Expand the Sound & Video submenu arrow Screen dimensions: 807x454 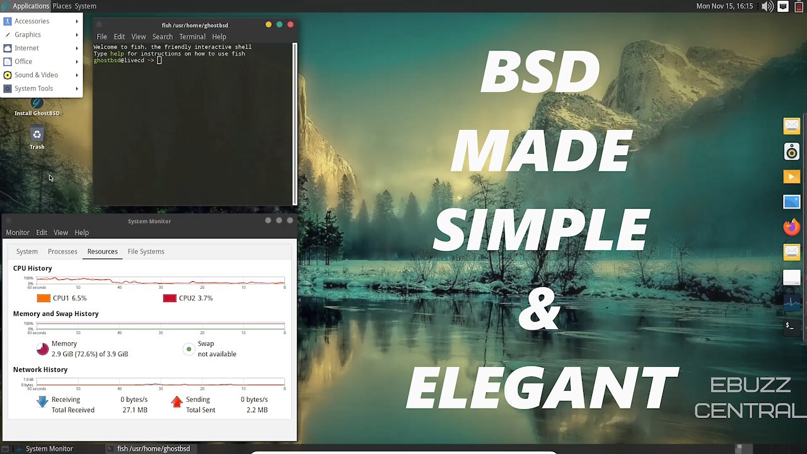click(77, 75)
